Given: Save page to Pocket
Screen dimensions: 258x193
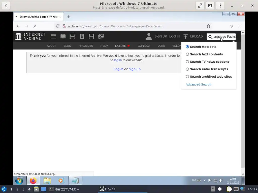Looking at the screenshot, I should 231,26.
